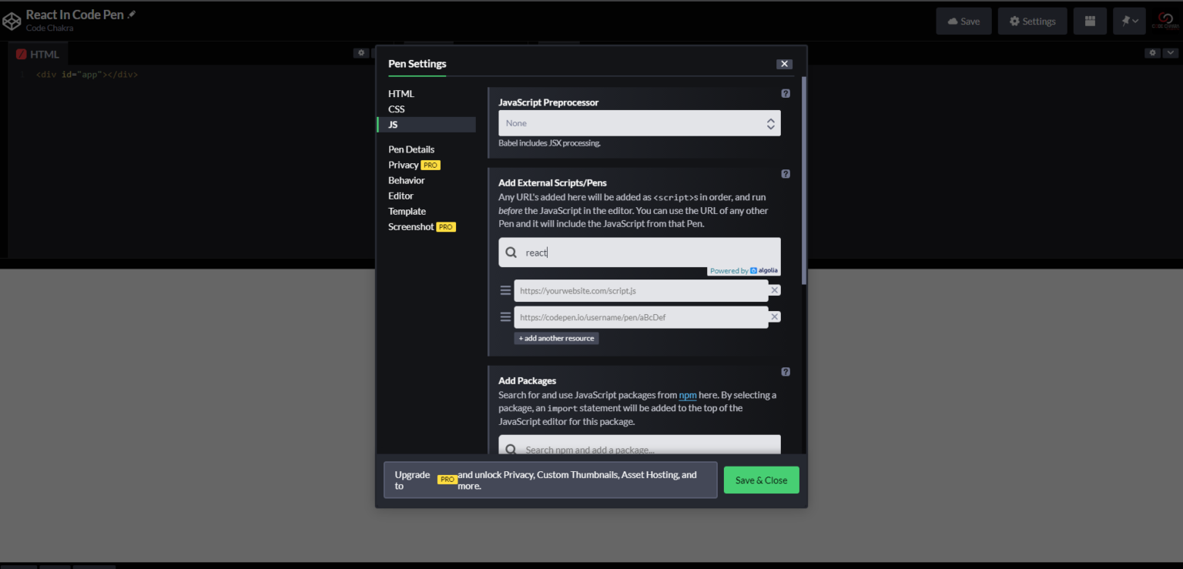Click help icon for JavaScript Preprocessor

(786, 93)
